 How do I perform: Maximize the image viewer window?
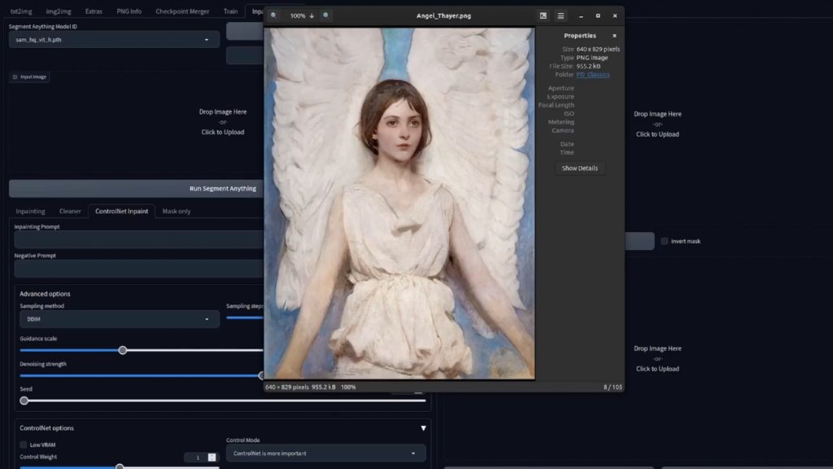coord(598,15)
